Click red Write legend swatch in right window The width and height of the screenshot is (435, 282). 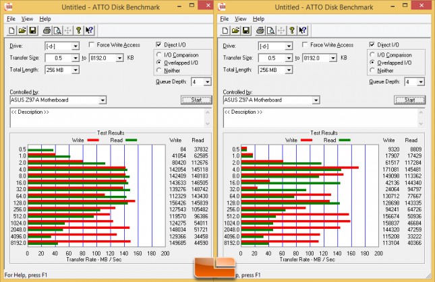click(x=307, y=140)
